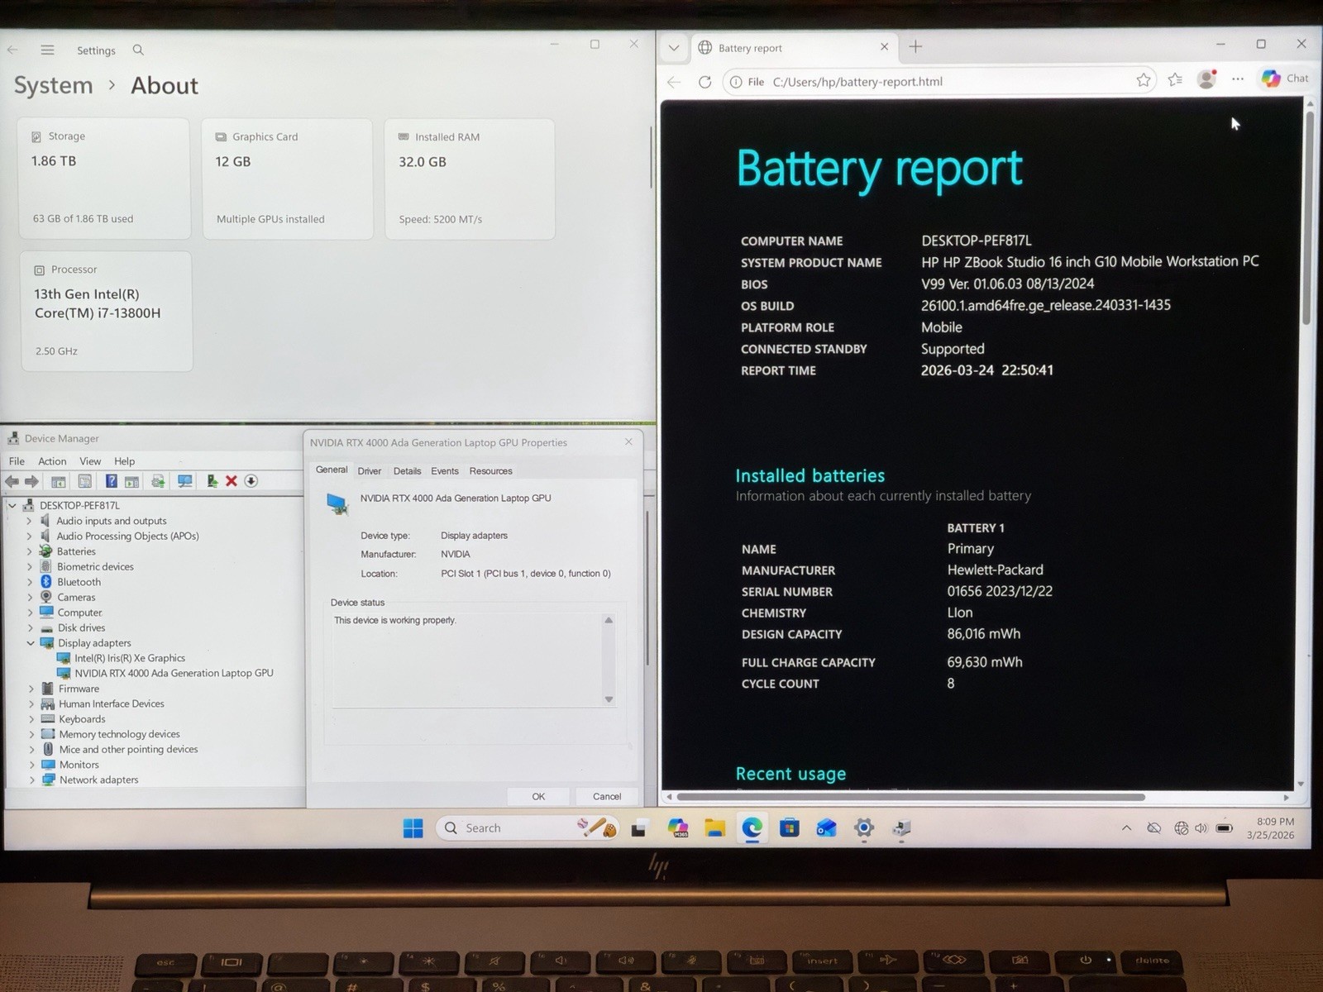Go back with Device Manager Back arrow
The width and height of the screenshot is (1323, 992).
12,481
